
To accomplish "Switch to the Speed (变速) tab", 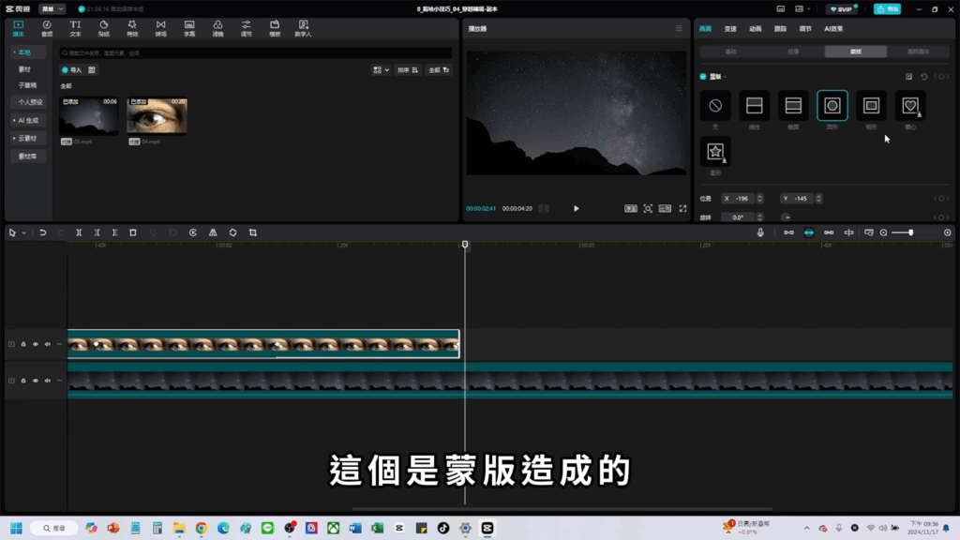I will point(730,29).
